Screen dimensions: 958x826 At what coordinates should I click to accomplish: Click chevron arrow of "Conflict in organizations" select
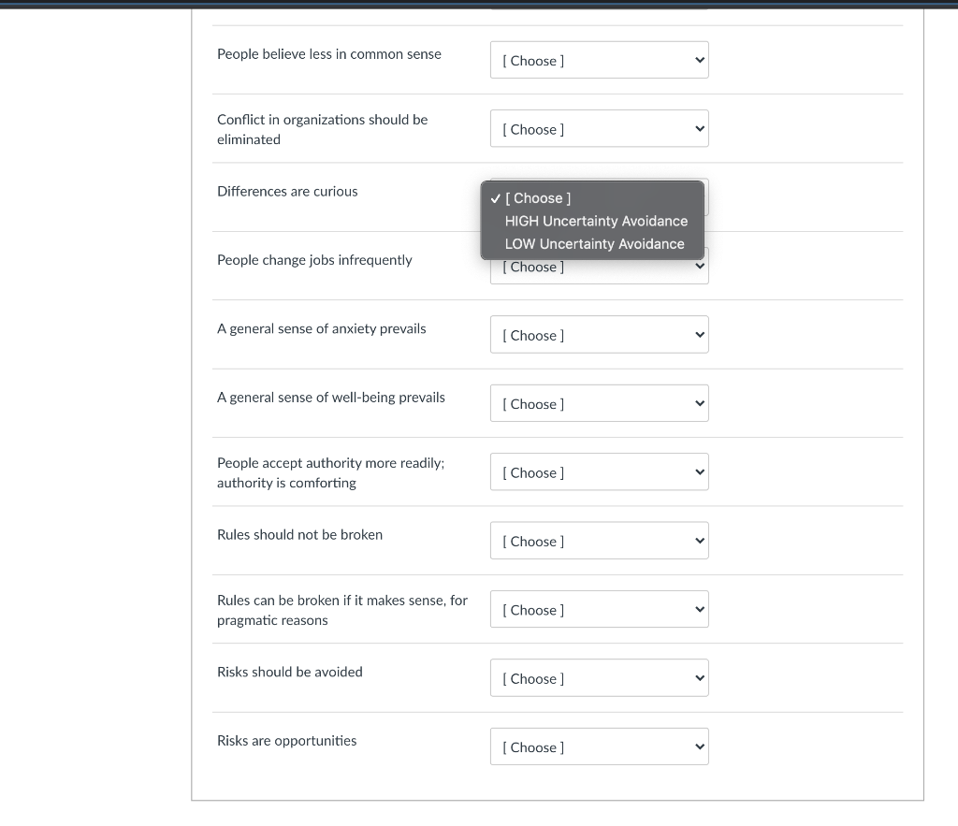tap(699, 129)
